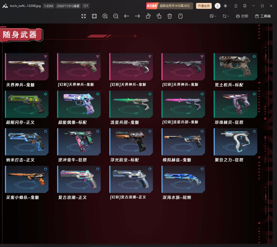Go to the next image with right arrow
Viewport: 277px width, 247px height.
(137, 16)
